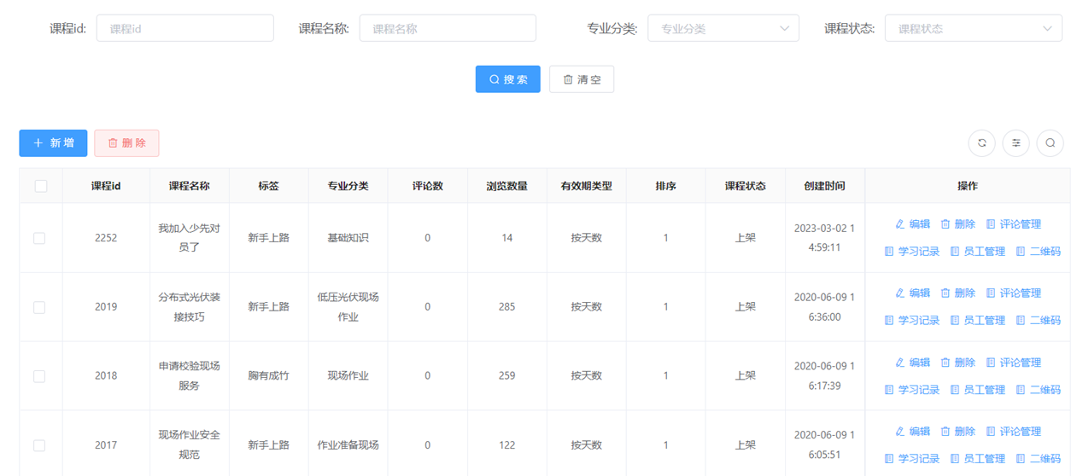The height and width of the screenshot is (476, 1083).
Task: Delete course 2017 in its row
Action: 957,432
